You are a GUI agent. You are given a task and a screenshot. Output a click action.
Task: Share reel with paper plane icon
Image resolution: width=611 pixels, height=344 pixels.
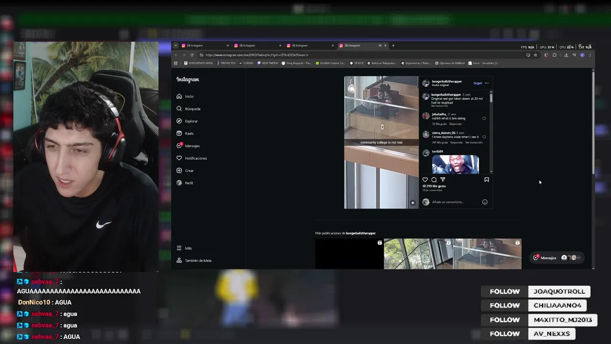[442, 180]
